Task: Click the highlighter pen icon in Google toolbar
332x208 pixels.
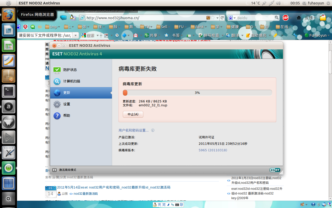Action: coord(275,35)
